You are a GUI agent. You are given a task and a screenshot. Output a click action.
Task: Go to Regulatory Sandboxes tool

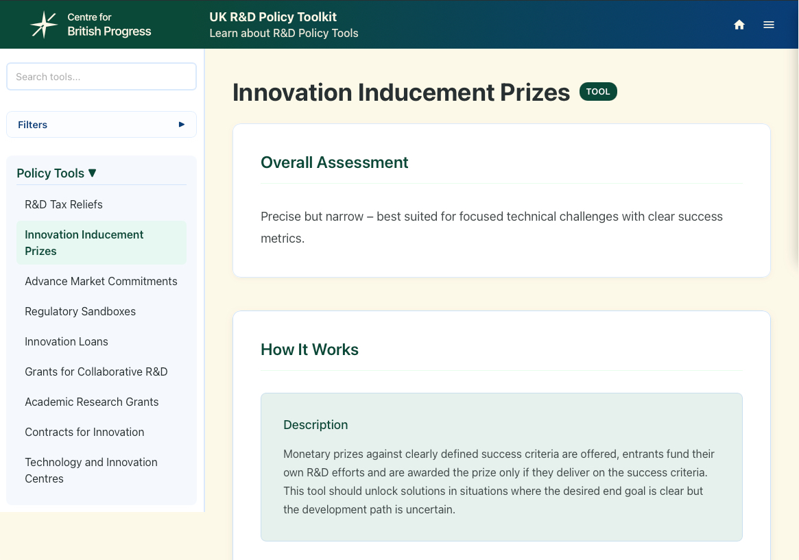80,311
